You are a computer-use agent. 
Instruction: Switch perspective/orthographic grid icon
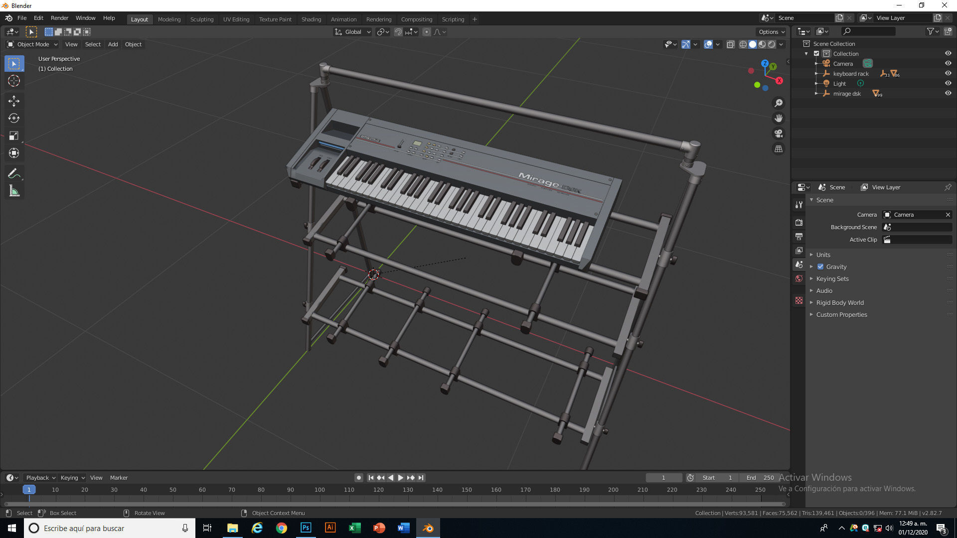pos(779,149)
